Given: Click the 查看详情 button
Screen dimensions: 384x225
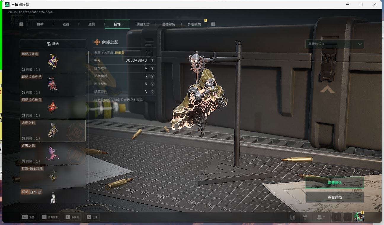Looking at the screenshot, I should (335, 197).
